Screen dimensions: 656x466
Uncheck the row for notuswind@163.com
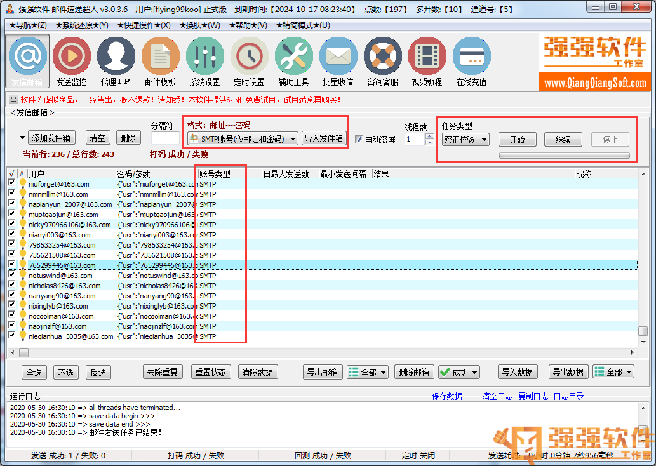click(x=11, y=274)
